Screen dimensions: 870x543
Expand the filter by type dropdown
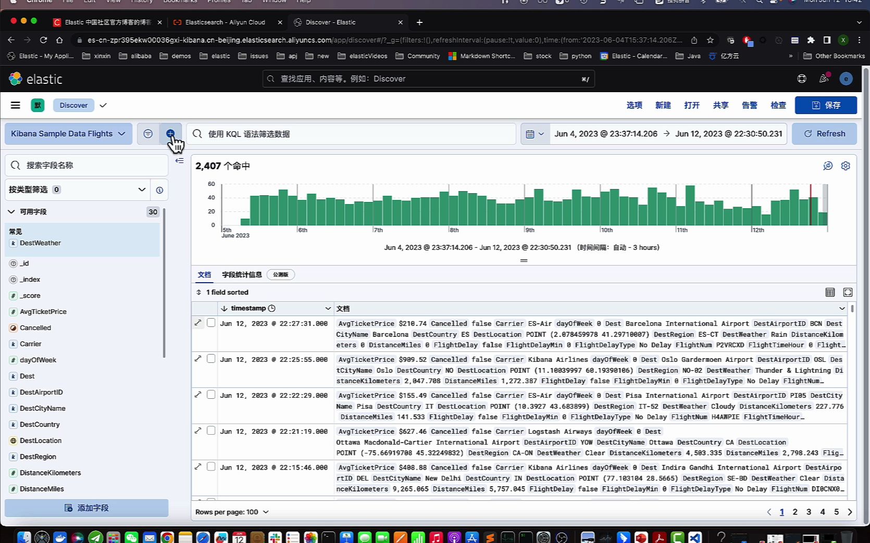click(77, 190)
